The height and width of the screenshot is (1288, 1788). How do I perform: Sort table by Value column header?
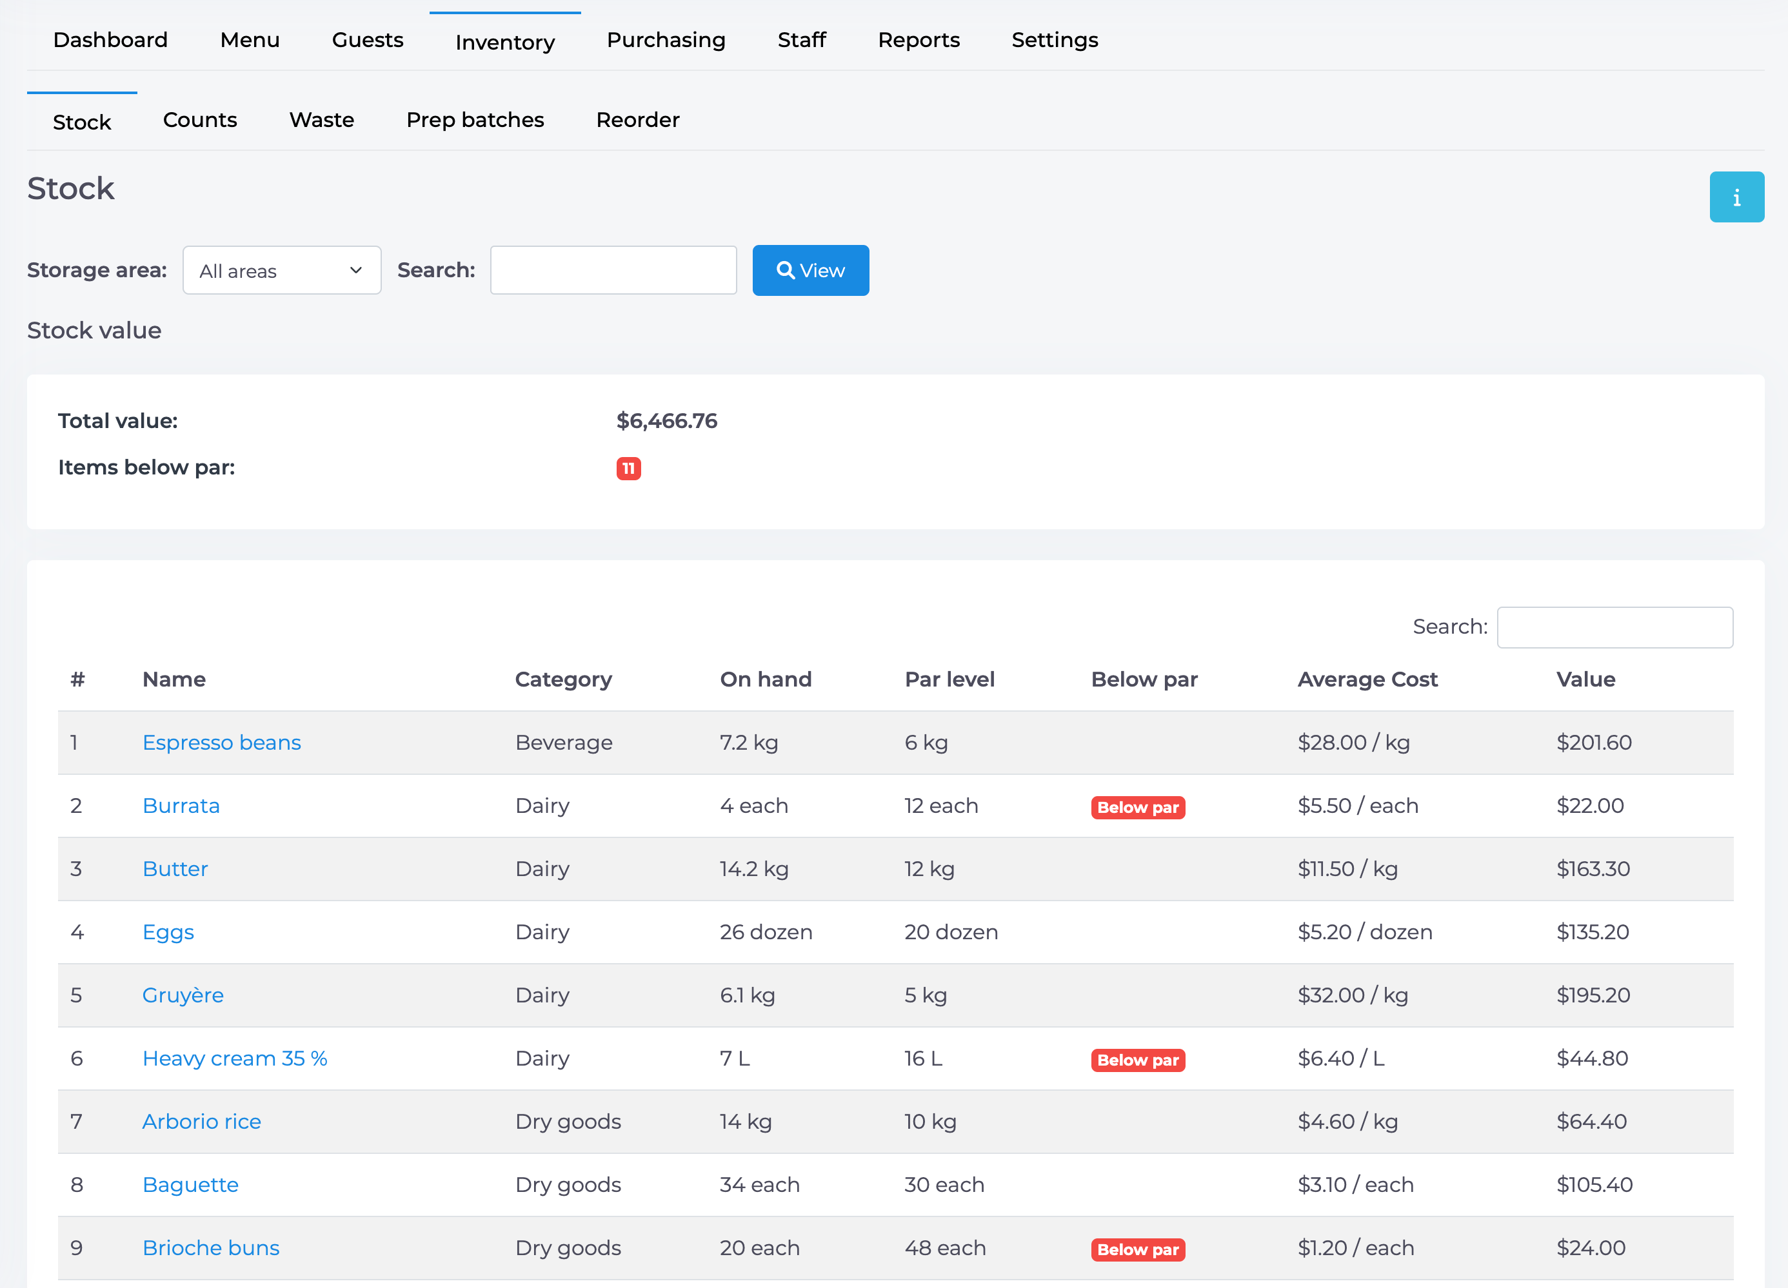click(1585, 679)
